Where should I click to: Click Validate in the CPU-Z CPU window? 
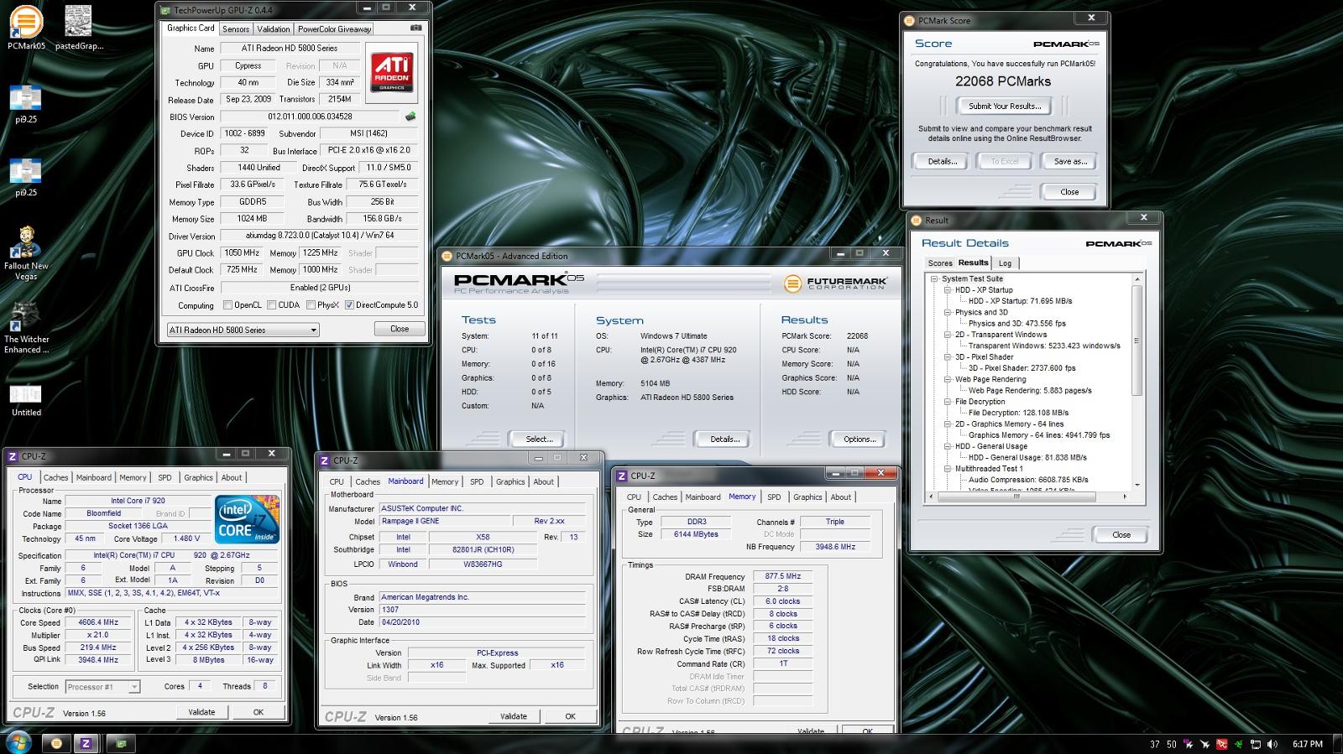pos(201,712)
